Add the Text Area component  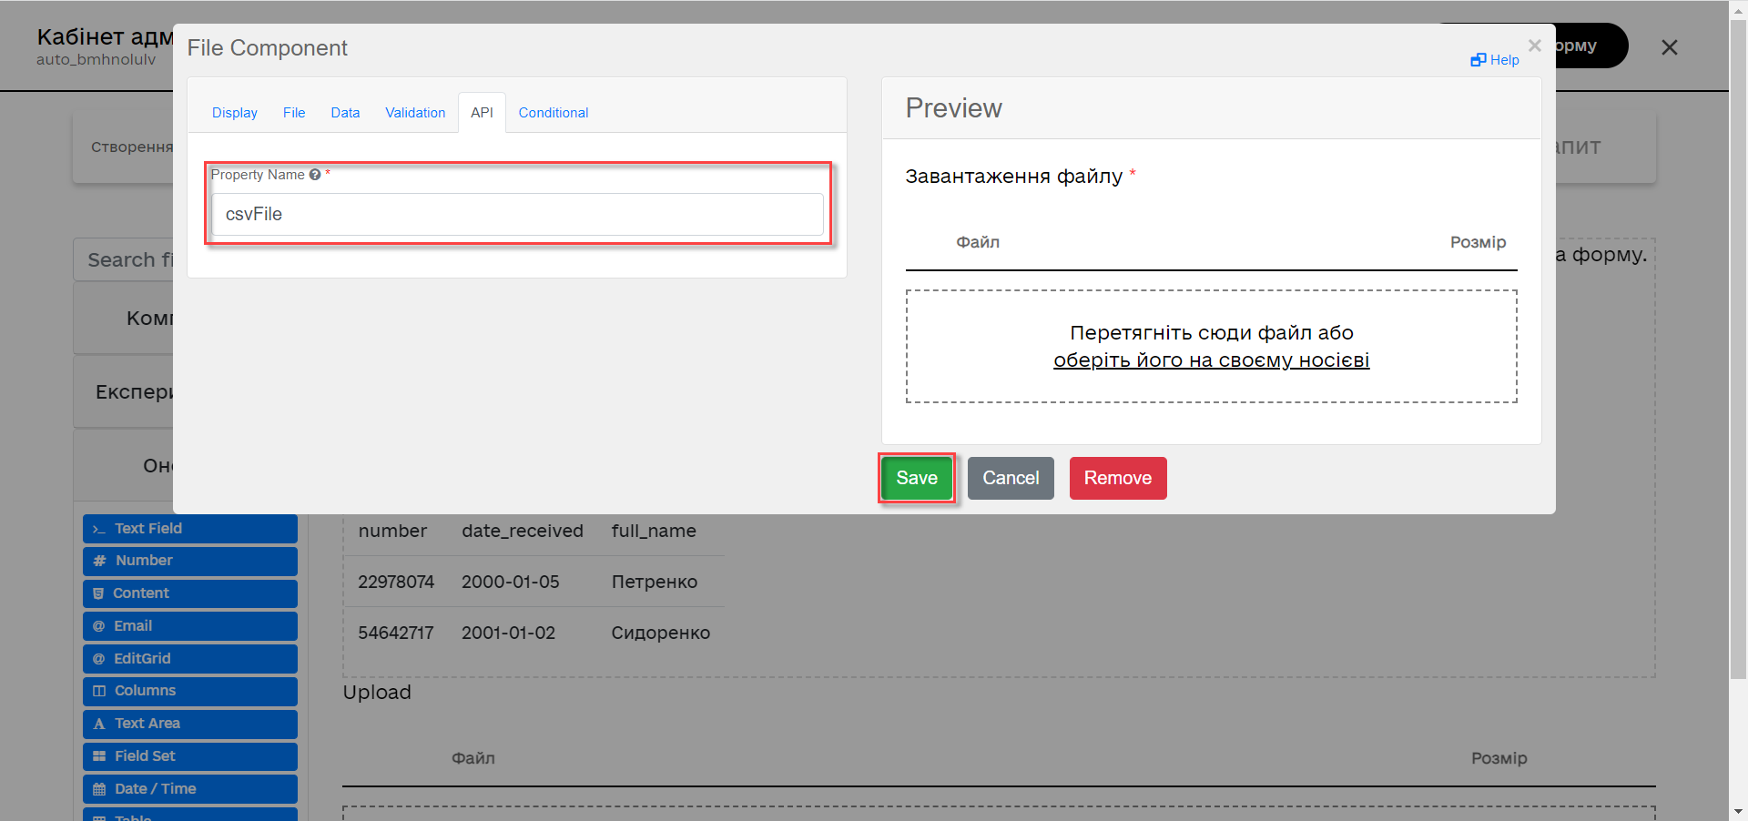[190, 724]
